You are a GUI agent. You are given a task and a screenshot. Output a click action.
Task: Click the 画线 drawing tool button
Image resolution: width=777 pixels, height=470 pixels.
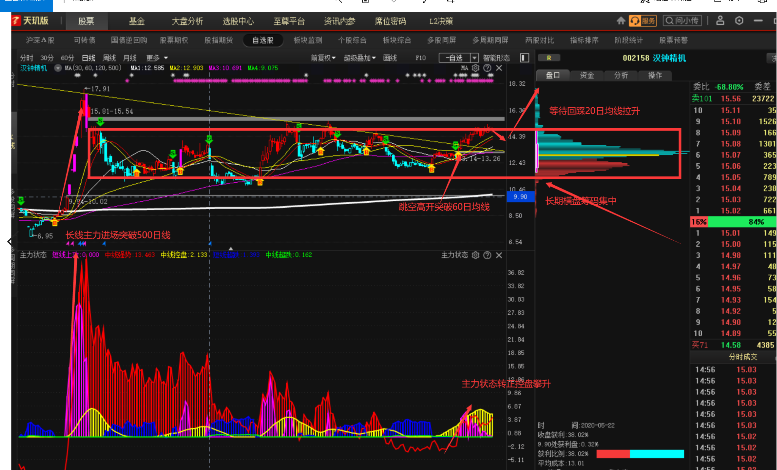click(390, 58)
